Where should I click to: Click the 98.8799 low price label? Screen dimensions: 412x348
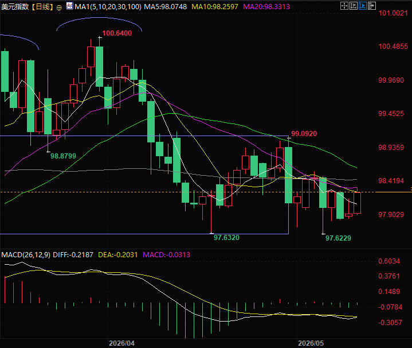(63, 156)
